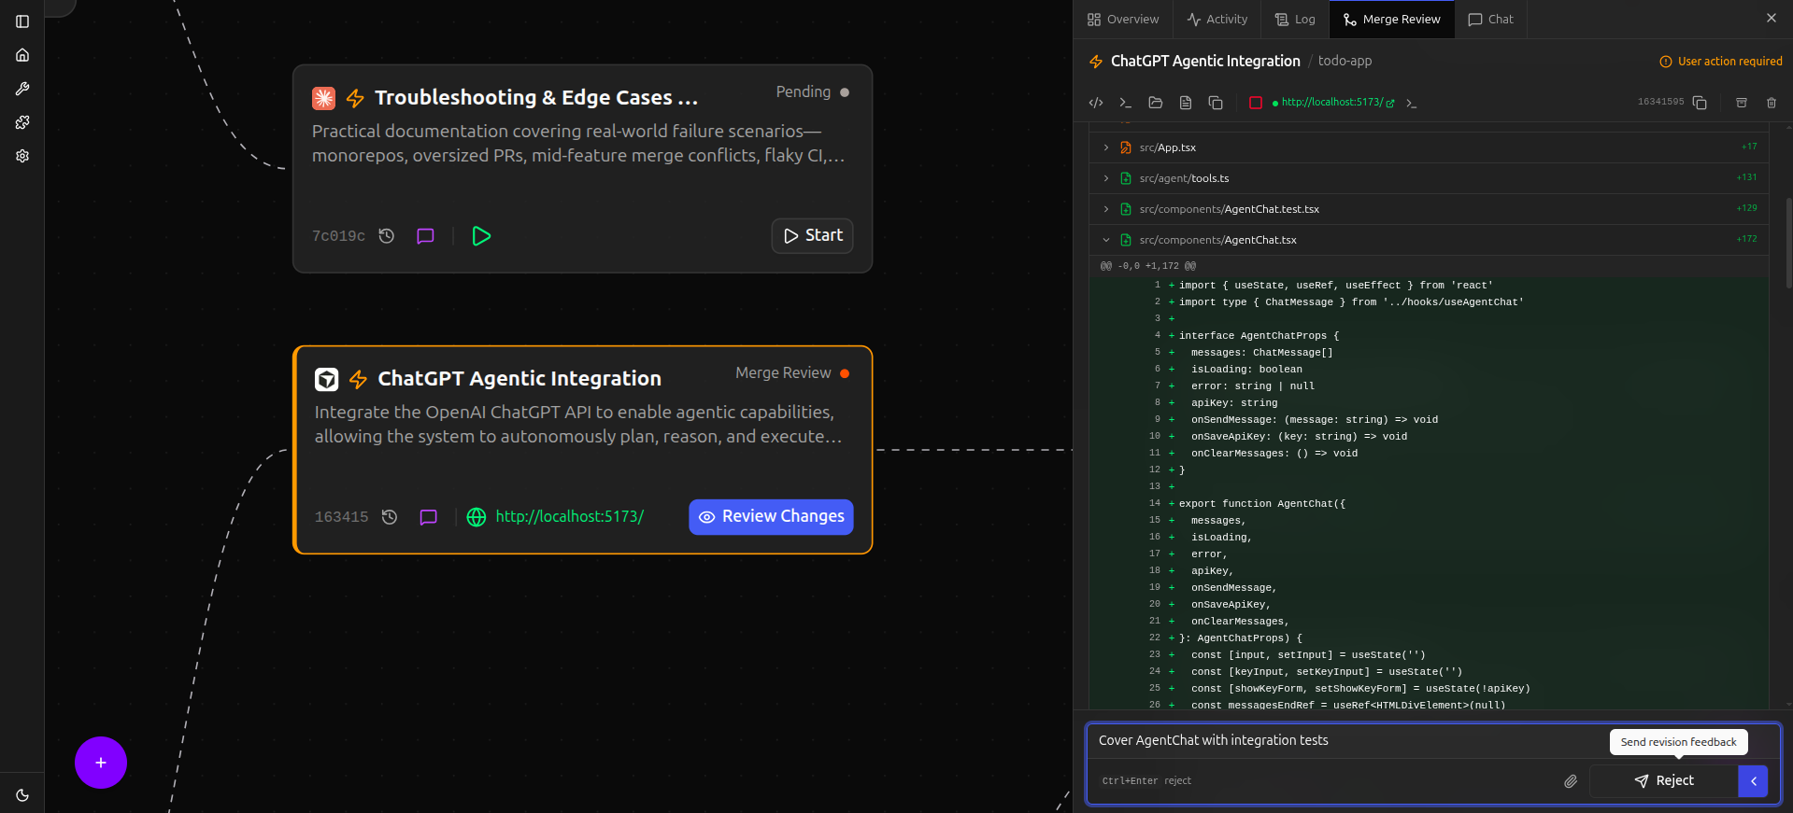This screenshot has height=813, width=1793.
Task: Click the Troubleshooting & Edge Cases card title
Action: tap(536, 97)
